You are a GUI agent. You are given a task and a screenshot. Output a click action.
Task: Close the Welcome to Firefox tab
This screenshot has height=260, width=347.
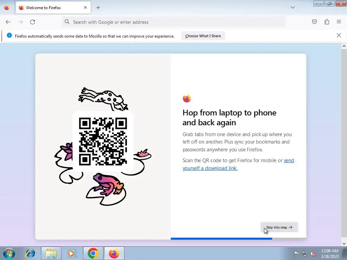[x=85, y=7]
